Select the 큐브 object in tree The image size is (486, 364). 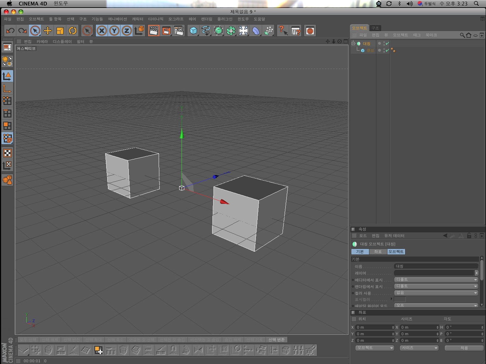tap(370, 51)
